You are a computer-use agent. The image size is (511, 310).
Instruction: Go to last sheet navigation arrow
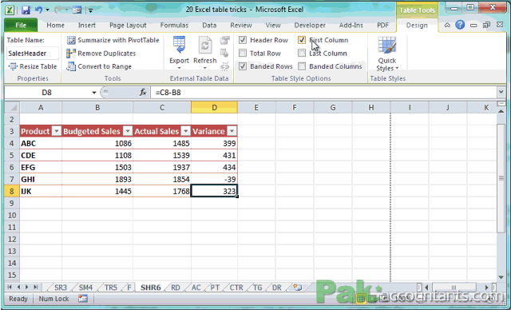(x=35, y=287)
